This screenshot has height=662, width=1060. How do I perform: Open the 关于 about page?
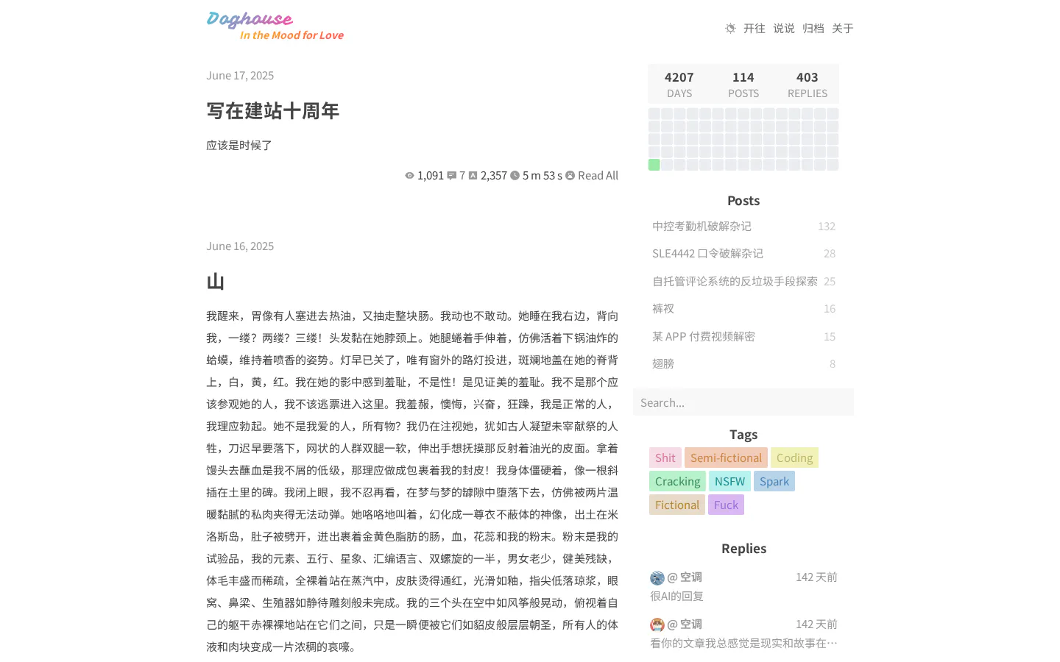pyautogui.click(x=843, y=29)
